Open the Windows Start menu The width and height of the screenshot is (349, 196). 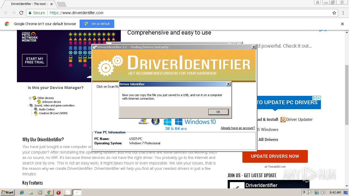[x=8, y=192]
